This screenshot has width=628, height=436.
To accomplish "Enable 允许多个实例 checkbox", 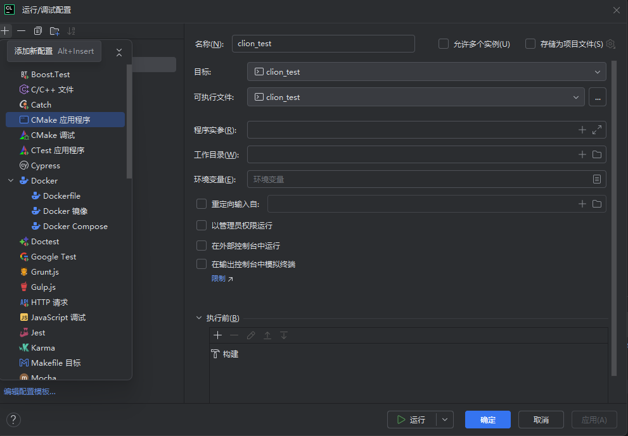I will 444,44.
